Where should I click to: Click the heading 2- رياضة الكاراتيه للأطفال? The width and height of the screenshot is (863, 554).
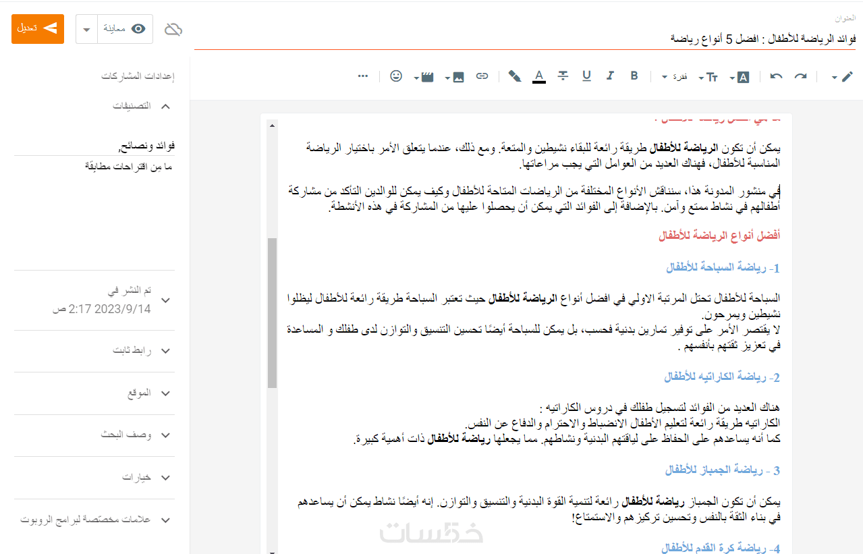(x=722, y=377)
